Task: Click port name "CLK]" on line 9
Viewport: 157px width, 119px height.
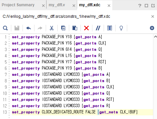Action: click(110, 87)
